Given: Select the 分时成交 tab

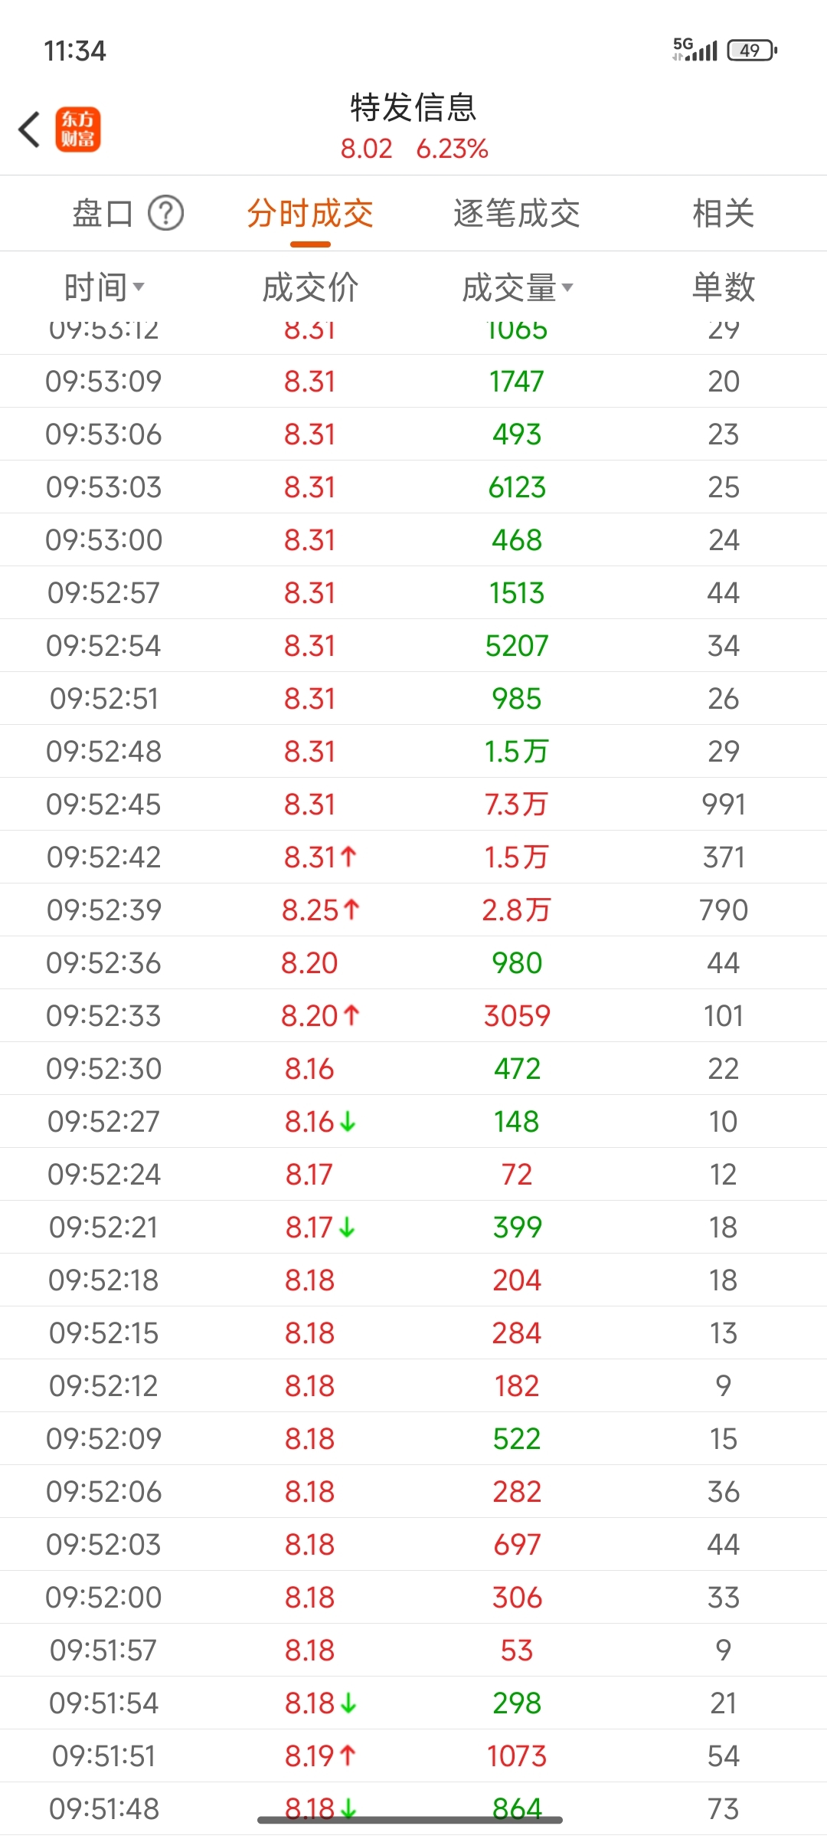Looking at the screenshot, I should tap(310, 214).
